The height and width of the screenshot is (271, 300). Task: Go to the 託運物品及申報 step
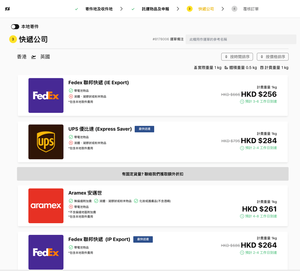click(155, 9)
